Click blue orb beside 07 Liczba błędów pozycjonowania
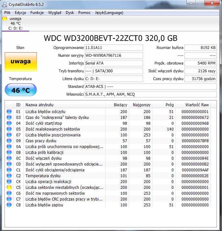Image resolution: width=222 pixels, height=231 pixels. tap(9, 135)
